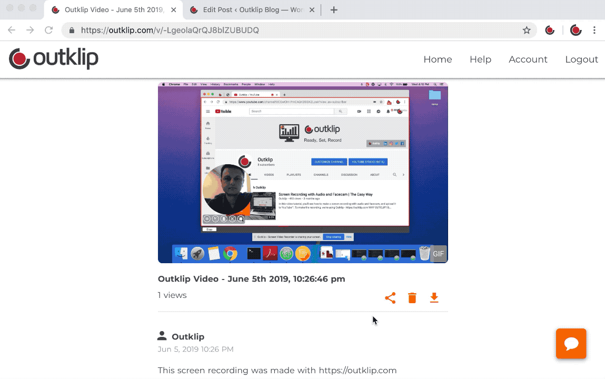Click the Outklip logo
This screenshot has height=379, width=605.
(54, 59)
